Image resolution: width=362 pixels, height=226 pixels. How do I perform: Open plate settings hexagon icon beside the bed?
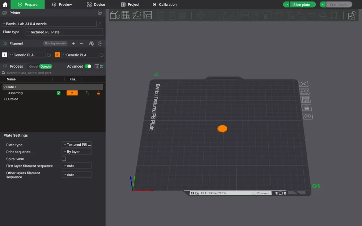tap(308, 116)
